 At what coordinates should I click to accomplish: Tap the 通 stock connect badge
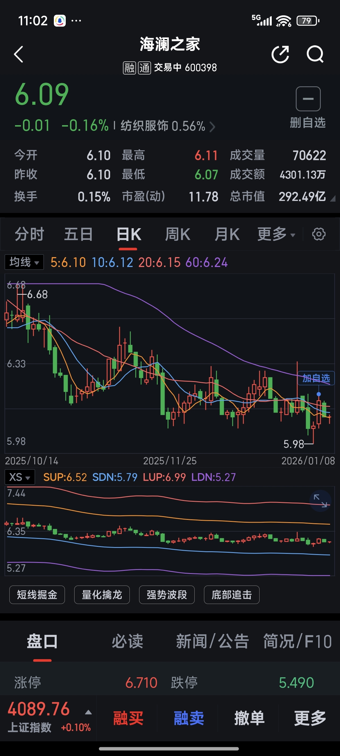point(144,68)
